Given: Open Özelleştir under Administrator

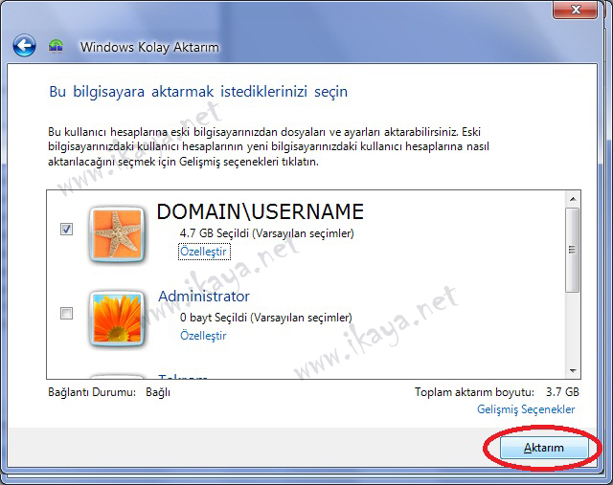Looking at the screenshot, I should [x=203, y=336].
